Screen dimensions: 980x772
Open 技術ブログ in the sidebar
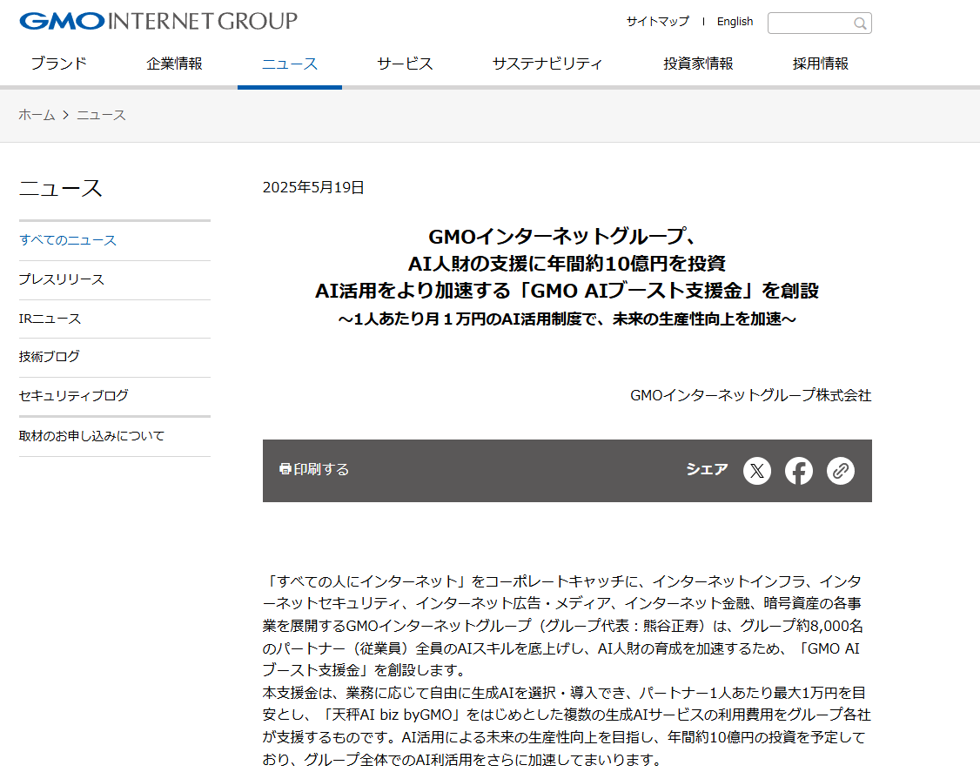[50, 357]
